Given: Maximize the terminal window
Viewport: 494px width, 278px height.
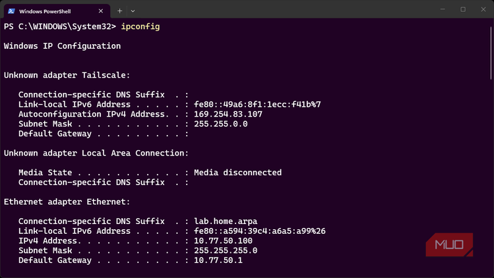Looking at the screenshot, I should click(x=463, y=9).
